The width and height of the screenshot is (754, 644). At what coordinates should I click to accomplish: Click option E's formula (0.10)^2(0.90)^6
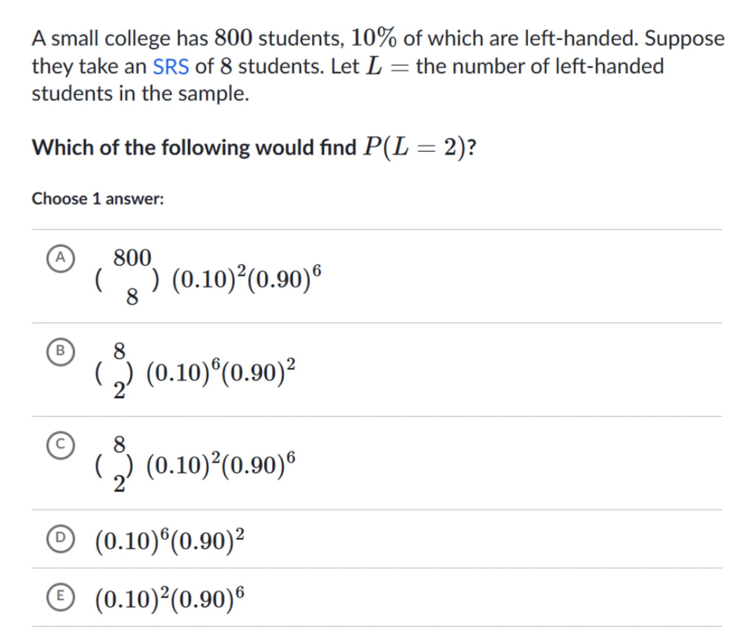[169, 599]
